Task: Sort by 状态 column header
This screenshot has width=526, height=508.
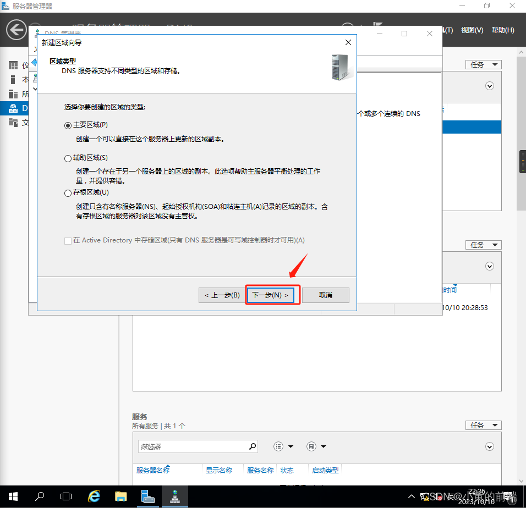Action: 287,471
